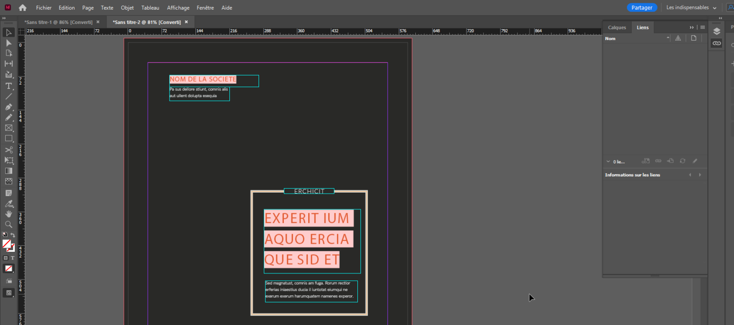
Task: Select the Selection tool (black arrow)
Action: point(8,32)
